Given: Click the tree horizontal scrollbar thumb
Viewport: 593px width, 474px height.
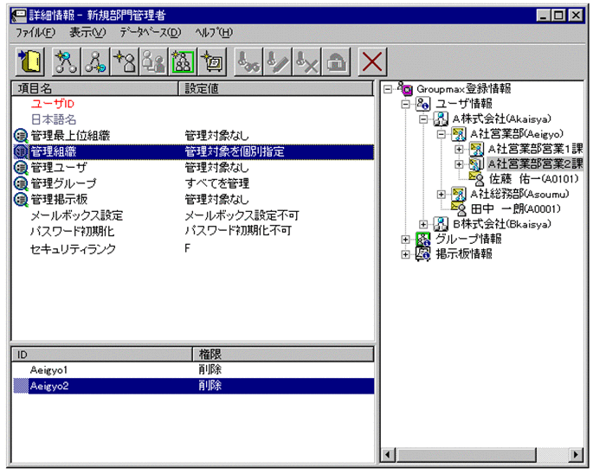Looking at the screenshot, I should [466, 454].
